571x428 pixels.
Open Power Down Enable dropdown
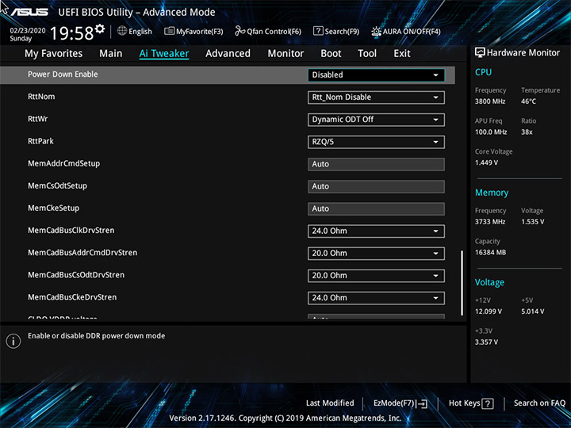point(376,75)
